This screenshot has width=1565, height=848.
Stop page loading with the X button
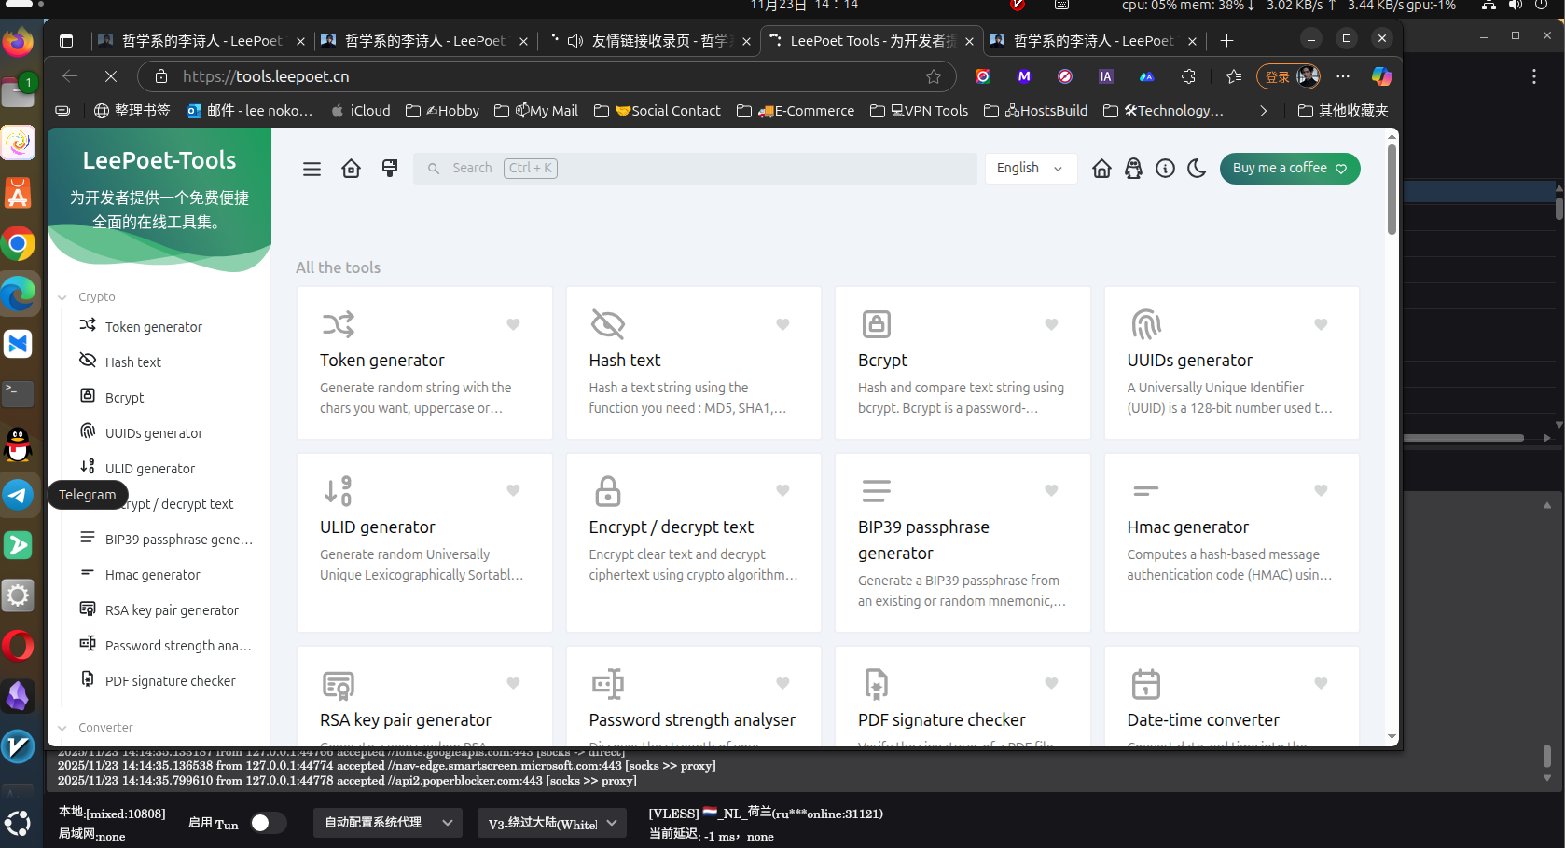110,76
